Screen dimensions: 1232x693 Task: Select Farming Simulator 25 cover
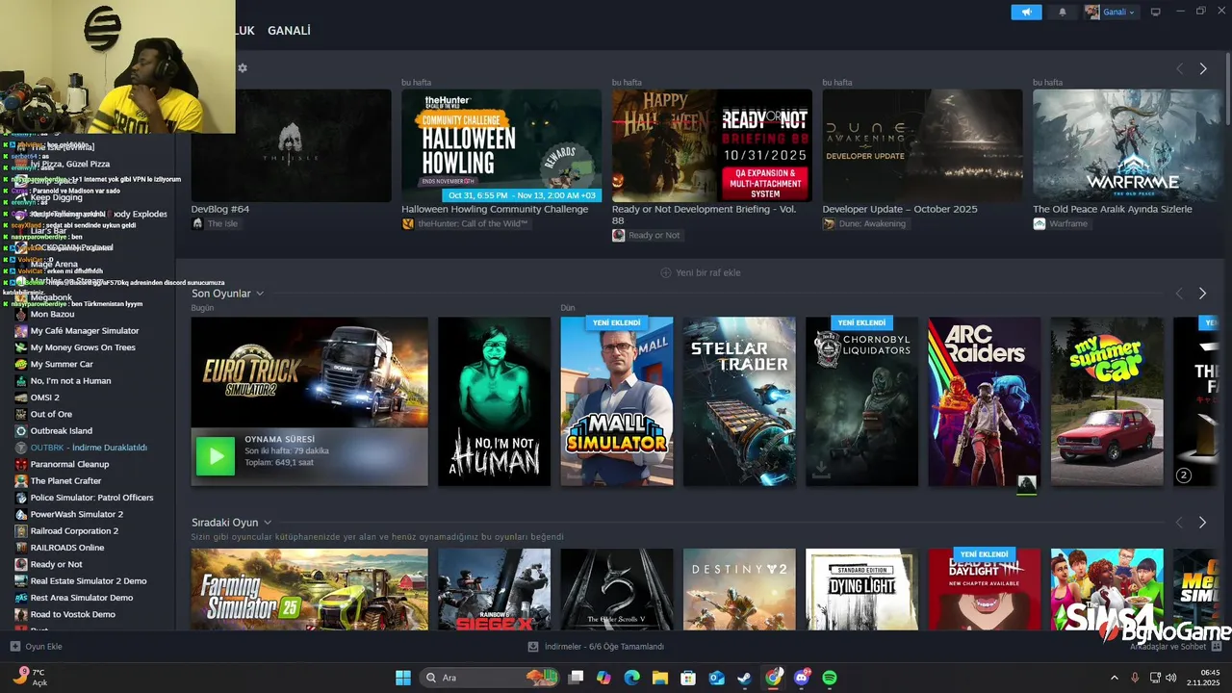pos(310,589)
